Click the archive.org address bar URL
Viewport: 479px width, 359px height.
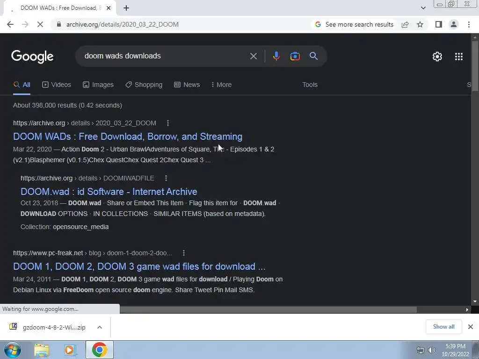(123, 24)
